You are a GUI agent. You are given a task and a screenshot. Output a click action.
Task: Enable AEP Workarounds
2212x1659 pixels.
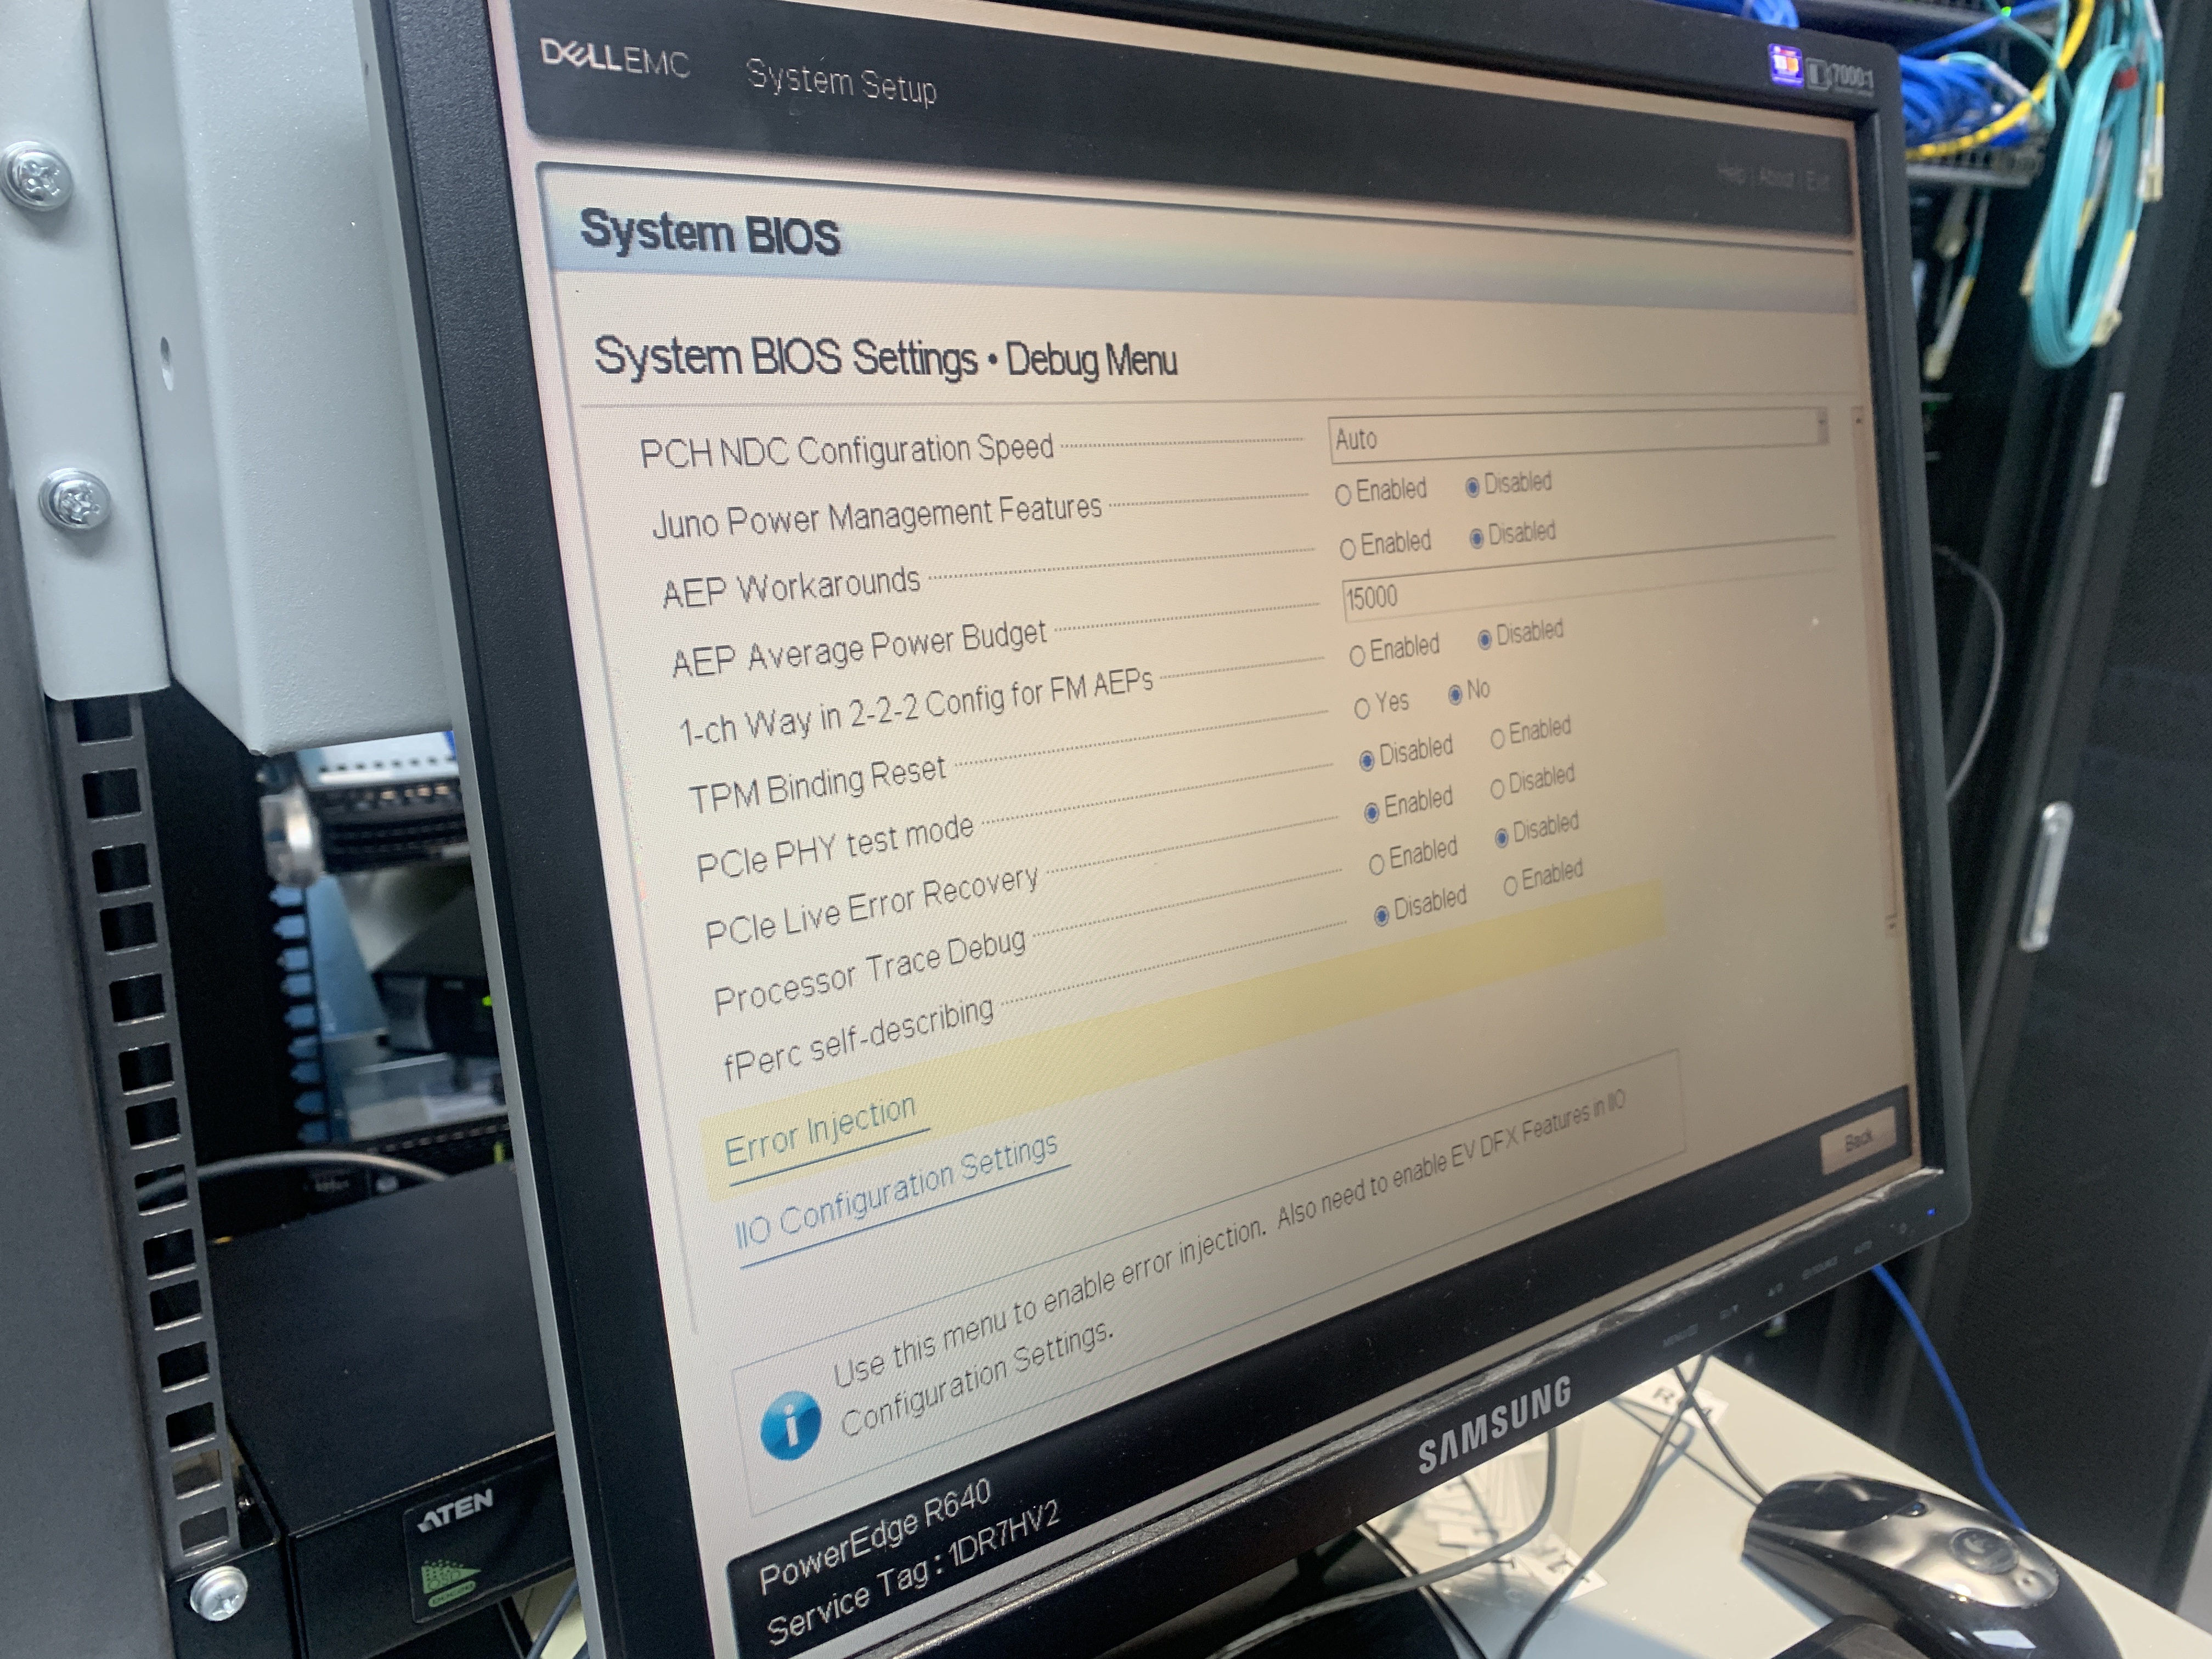coord(1347,548)
